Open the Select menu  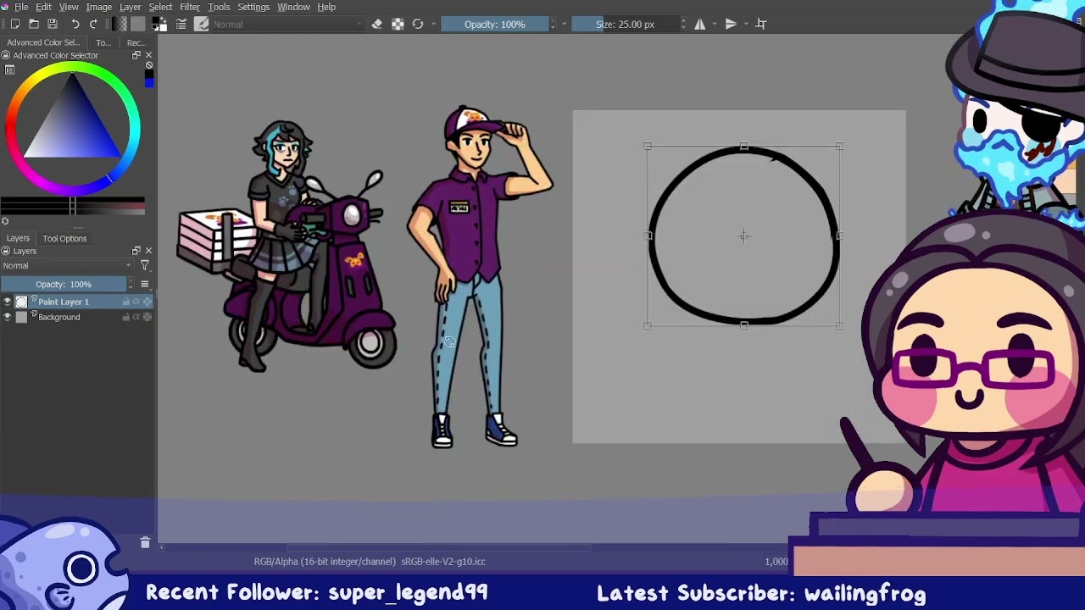pos(160,7)
